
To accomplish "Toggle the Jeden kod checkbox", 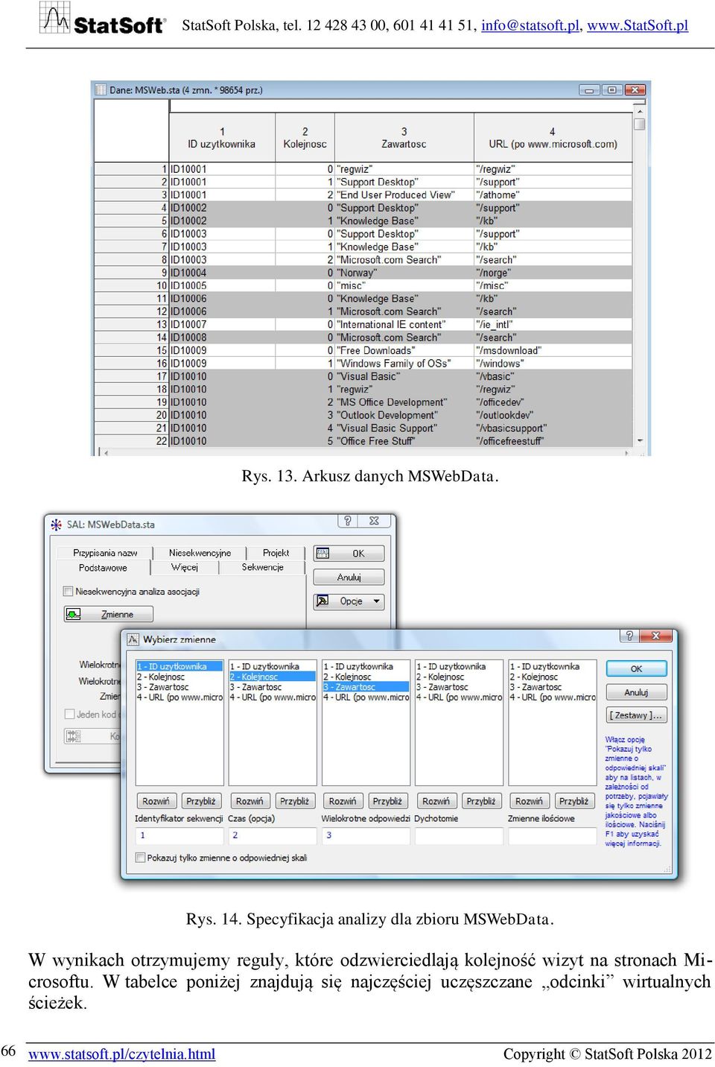I will pyautogui.click(x=69, y=714).
